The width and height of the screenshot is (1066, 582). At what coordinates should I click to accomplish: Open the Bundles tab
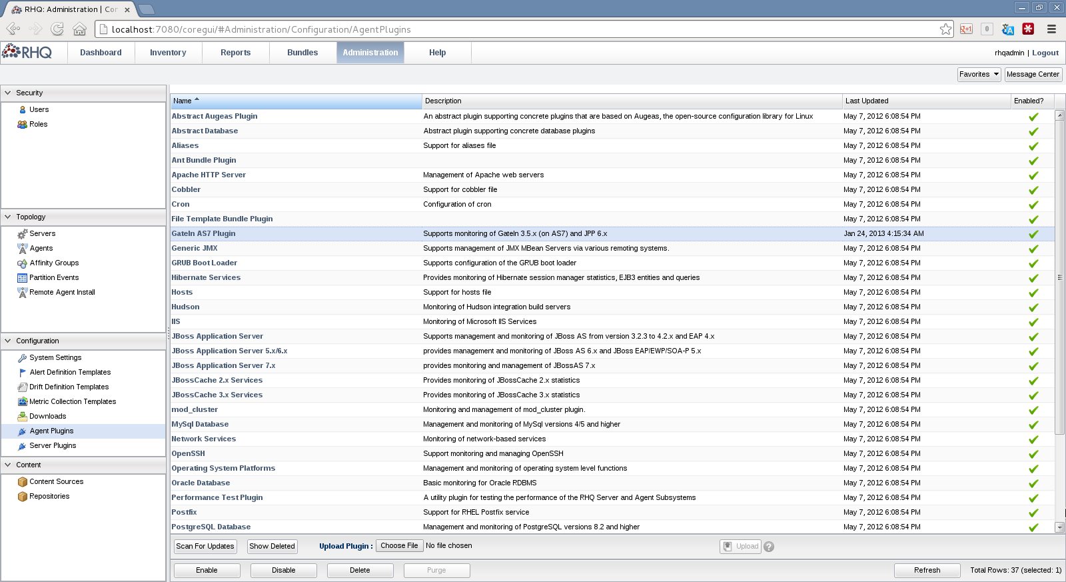(302, 53)
